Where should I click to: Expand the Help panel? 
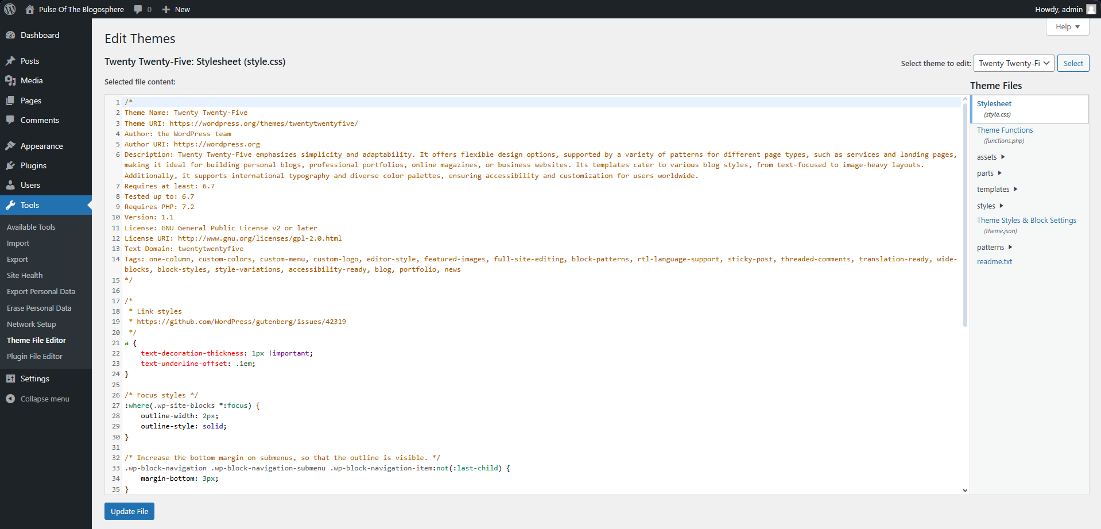(x=1067, y=27)
